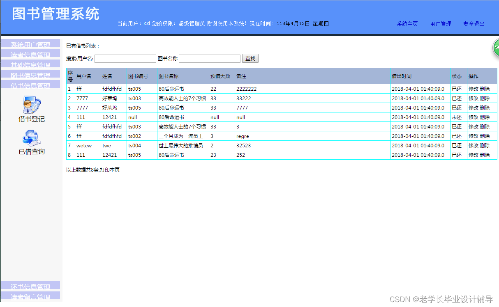Select 基础信息管理 from the left menu
Image resolution: width=499 pixels, height=307 pixels.
pyautogui.click(x=31, y=64)
